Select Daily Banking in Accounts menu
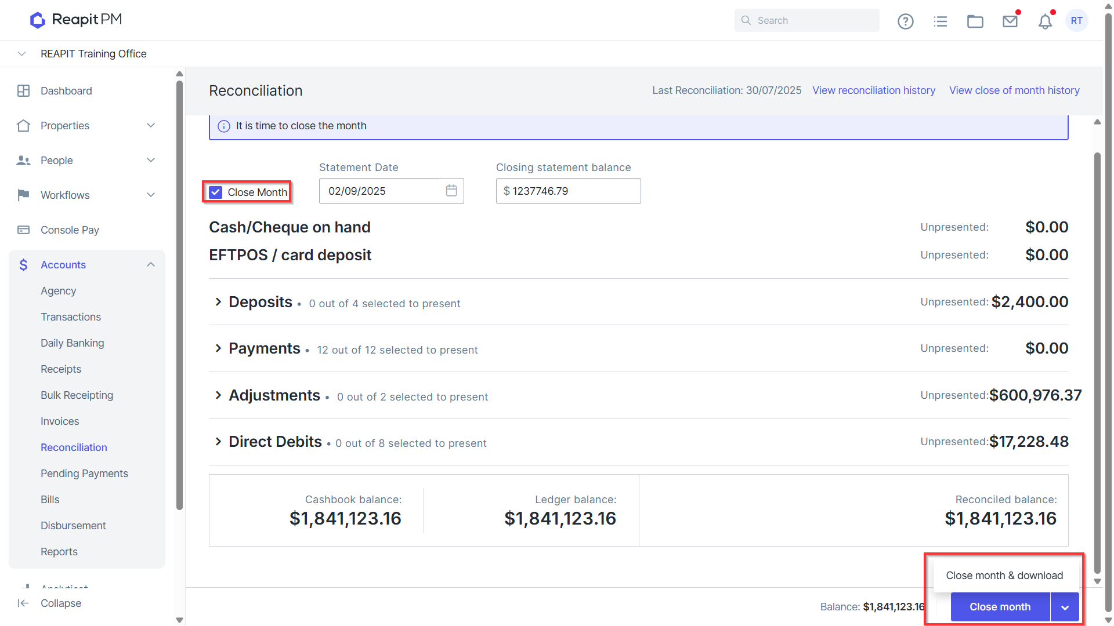The width and height of the screenshot is (1114, 626). click(x=72, y=343)
